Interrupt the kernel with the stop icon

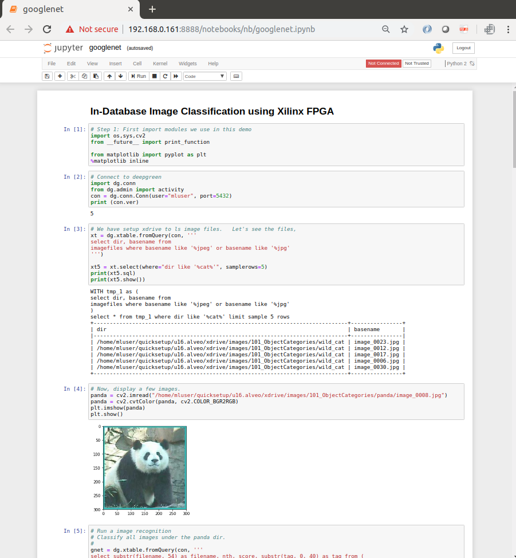coord(155,76)
